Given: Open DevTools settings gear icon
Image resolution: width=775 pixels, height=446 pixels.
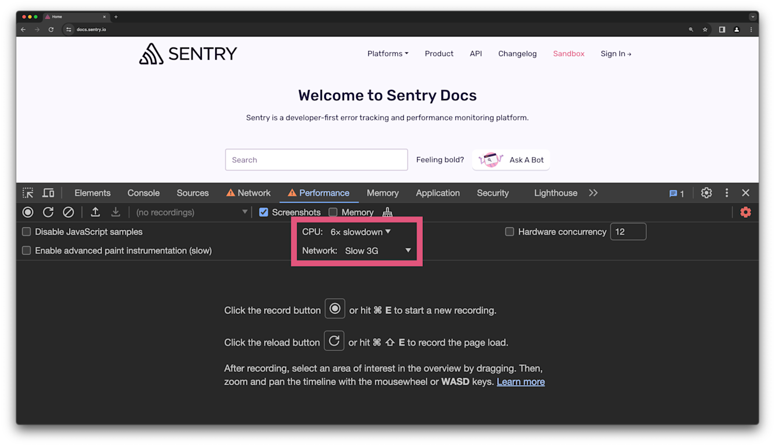Looking at the screenshot, I should pos(706,193).
